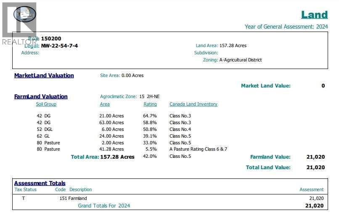Select the Area column header
The height and width of the screenshot is (218, 339).
pos(105,104)
